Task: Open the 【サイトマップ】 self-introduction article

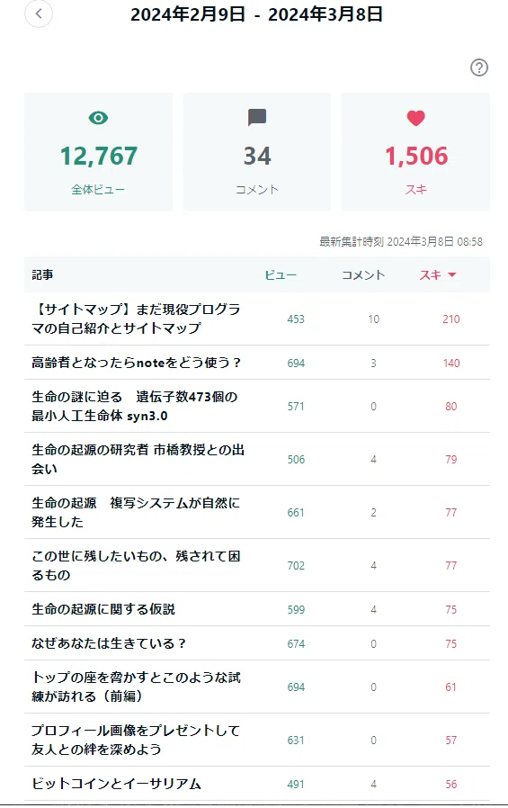Action: pyautogui.click(x=136, y=319)
